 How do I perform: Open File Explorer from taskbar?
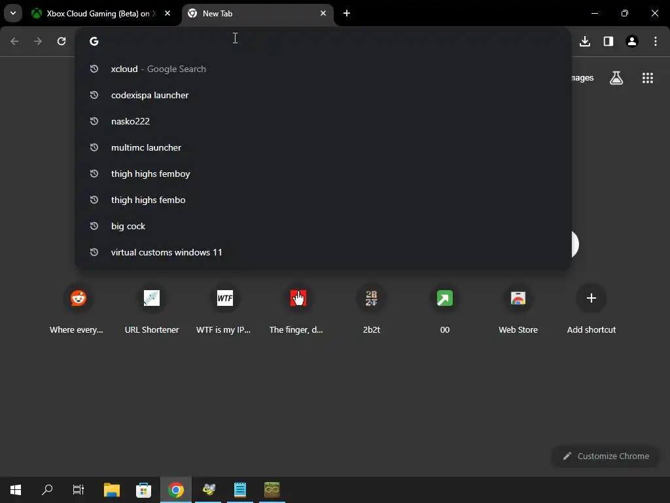(x=112, y=490)
